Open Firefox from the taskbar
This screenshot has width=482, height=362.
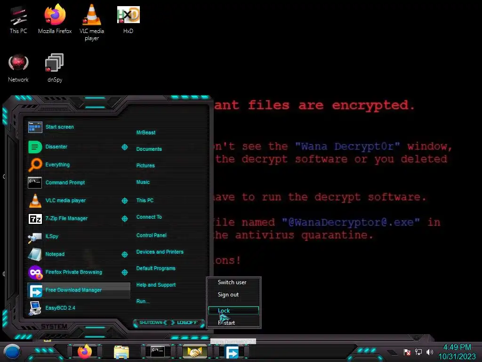point(85,352)
